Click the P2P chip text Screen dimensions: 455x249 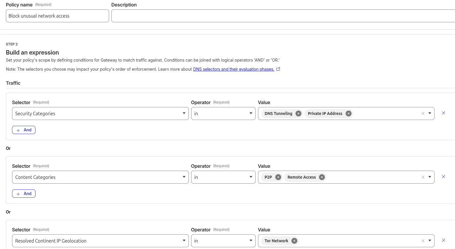[x=268, y=177]
